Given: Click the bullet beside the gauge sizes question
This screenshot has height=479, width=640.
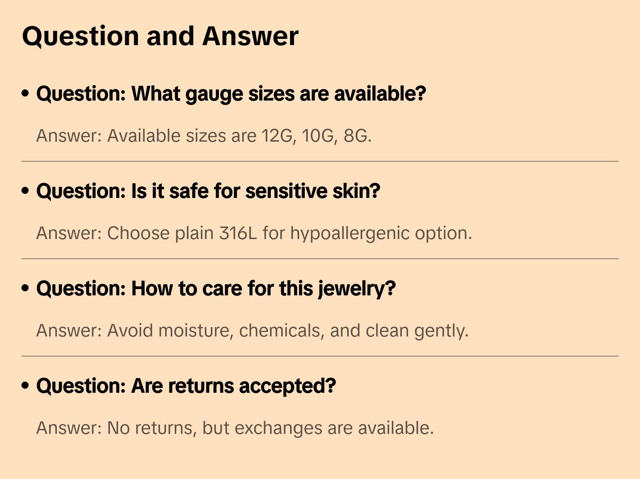Looking at the screenshot, I should (25, 94).
